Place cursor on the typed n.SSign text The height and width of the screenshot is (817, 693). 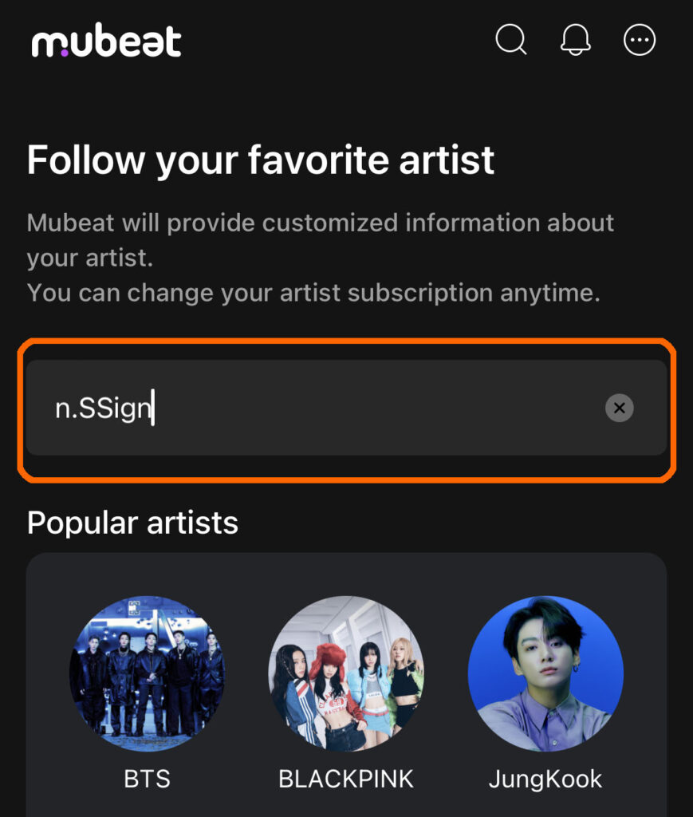tap(102, 408)
